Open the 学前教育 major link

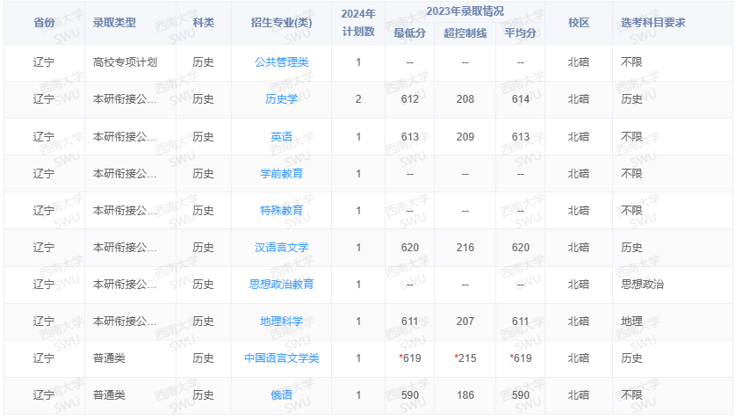[282, 174]
